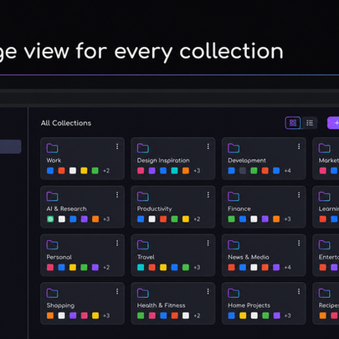The width and height of the screenshot is (339, 339).
Task: Click first blue favicon in Work card
Action: 50,171
